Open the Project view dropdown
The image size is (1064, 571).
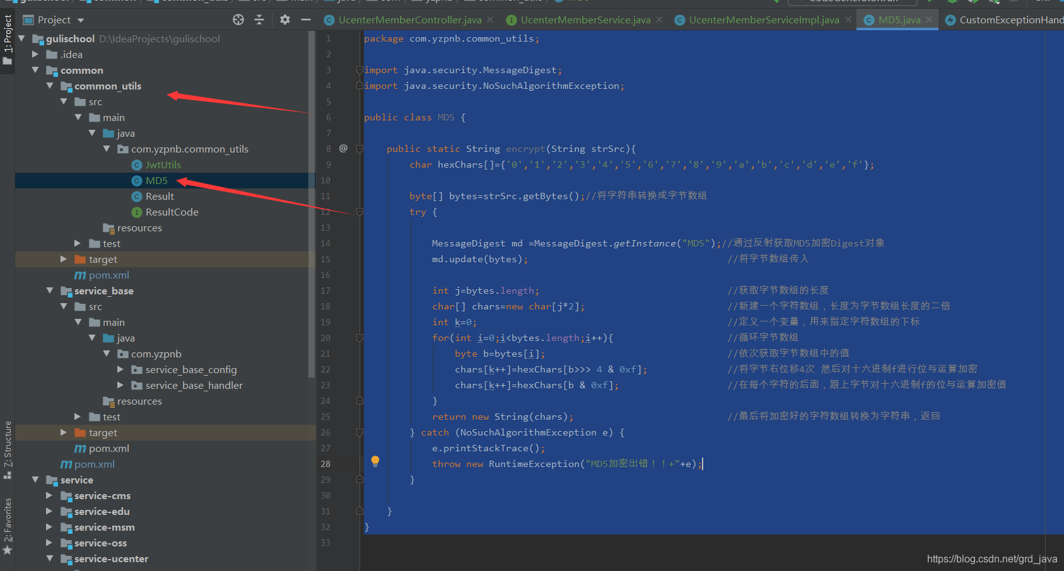pyautogui.click(x=81, y=20)
